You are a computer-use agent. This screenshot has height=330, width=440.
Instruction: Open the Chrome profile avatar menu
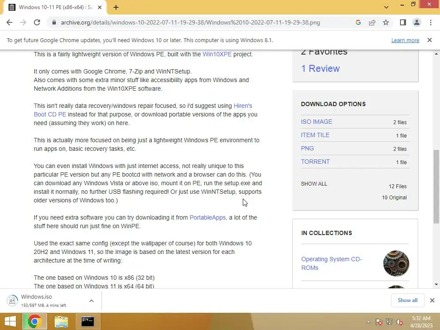point(417,22)
